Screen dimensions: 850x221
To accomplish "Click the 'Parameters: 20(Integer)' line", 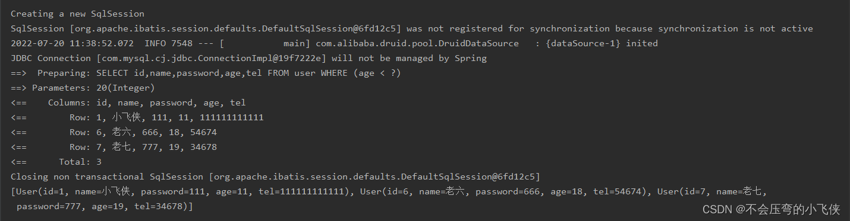I will click(83, 88).
